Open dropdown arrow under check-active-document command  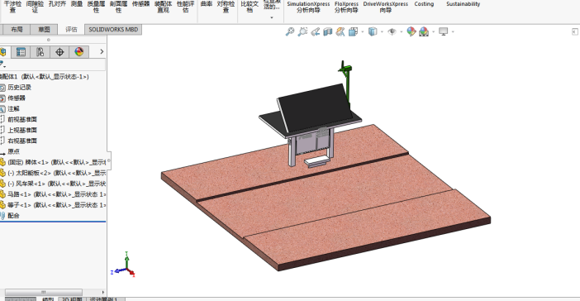(x=272, y=17)
